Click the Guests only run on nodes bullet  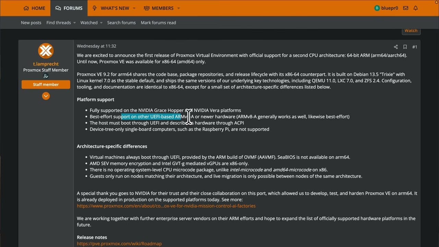coord(226,176)
